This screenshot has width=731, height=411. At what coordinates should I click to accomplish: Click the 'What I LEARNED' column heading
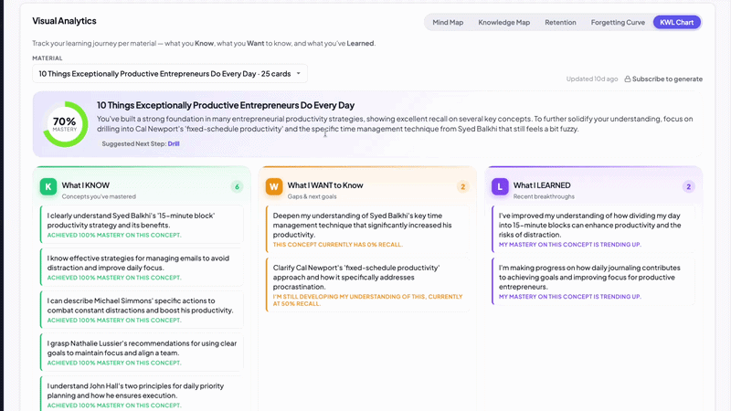click(542, 185)
